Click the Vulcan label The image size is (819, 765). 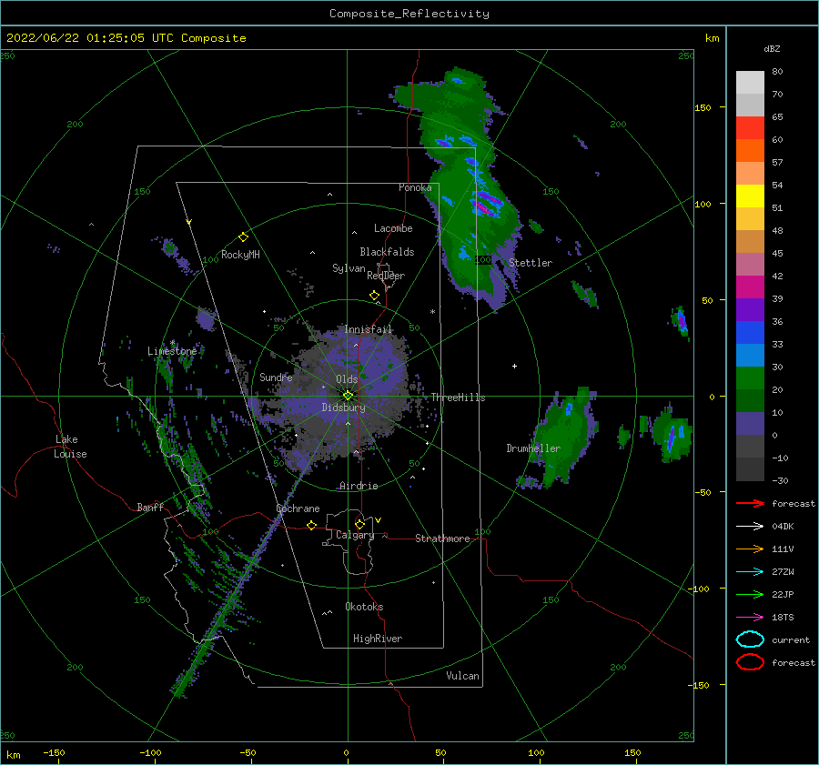point(462,676)
